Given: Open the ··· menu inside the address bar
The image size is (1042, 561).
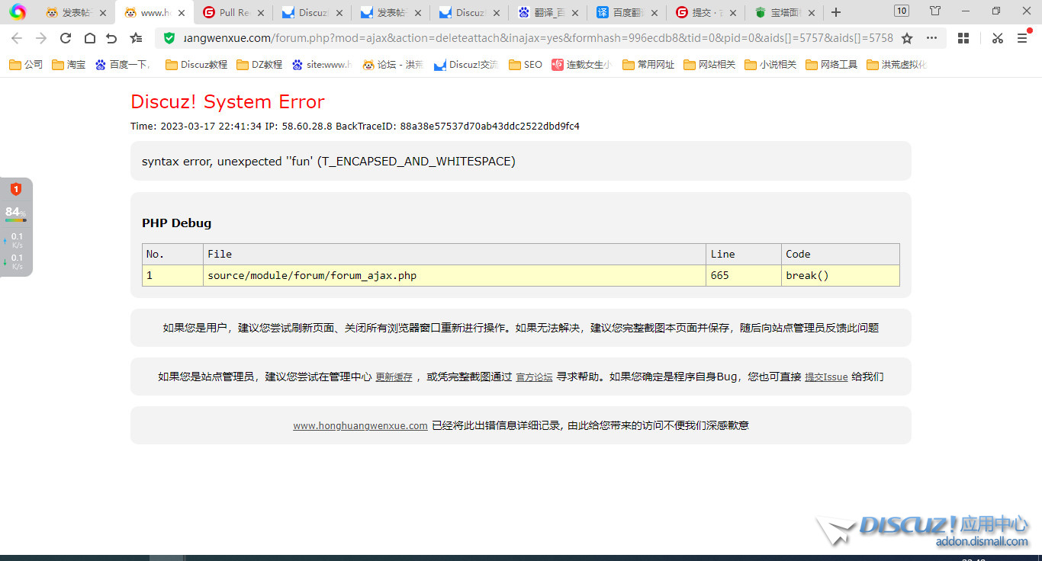Looking at the screenshot, I should (931, 38).
